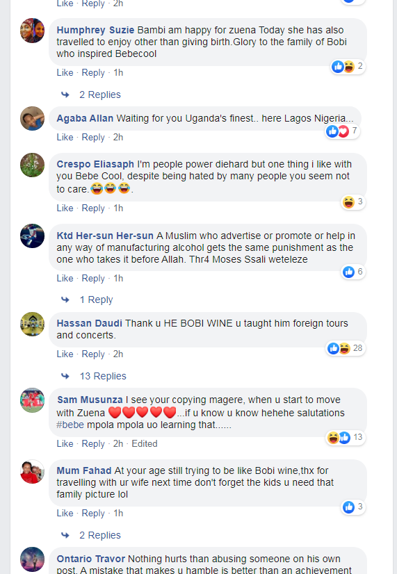
Task: Expand the 2 Replies under Humphrey Suzie
Action: pos(100,95)
